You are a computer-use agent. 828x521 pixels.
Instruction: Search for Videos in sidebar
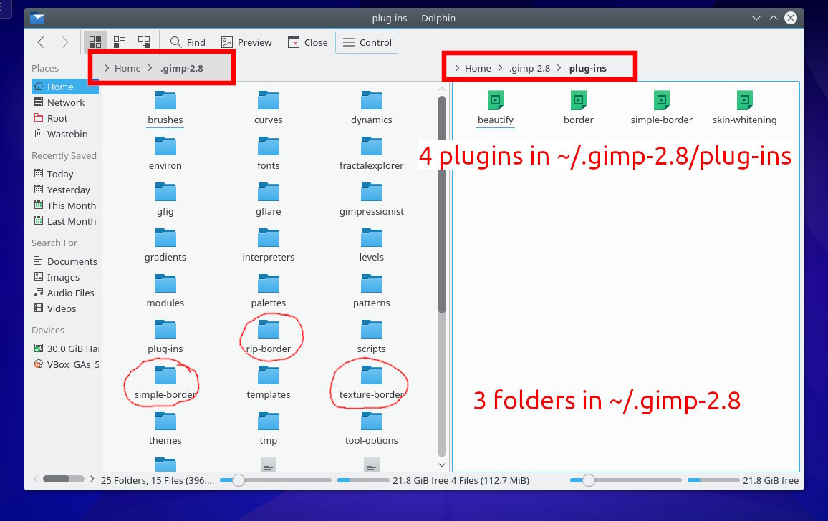pos(65,308)
